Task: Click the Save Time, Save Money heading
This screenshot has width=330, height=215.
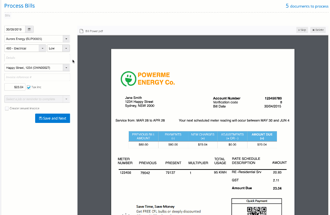Action: [x=155, y=207]
